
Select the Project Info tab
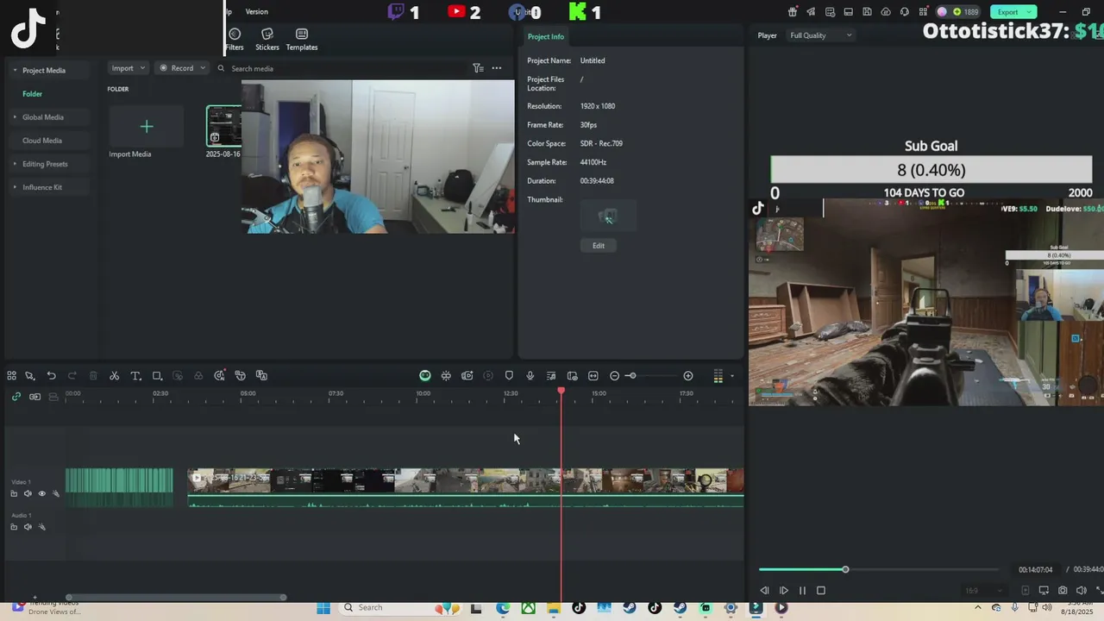546,36
